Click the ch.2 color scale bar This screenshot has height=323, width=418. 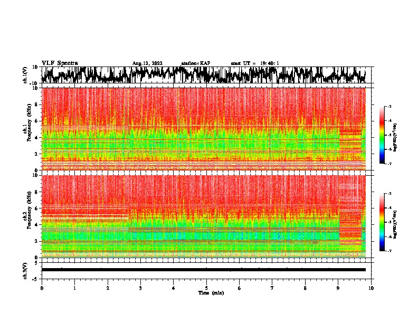(382, 222)
